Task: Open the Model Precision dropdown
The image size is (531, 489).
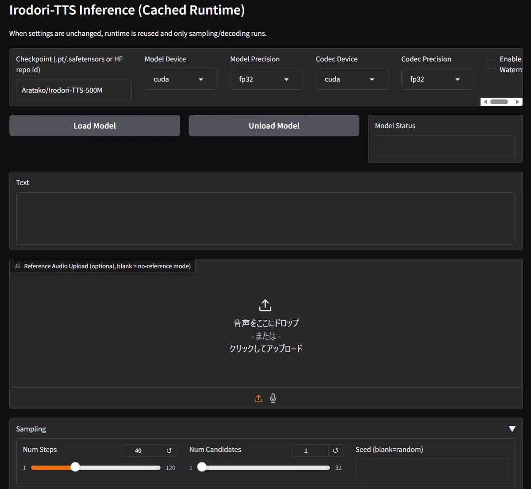Action: click(266, 79)
